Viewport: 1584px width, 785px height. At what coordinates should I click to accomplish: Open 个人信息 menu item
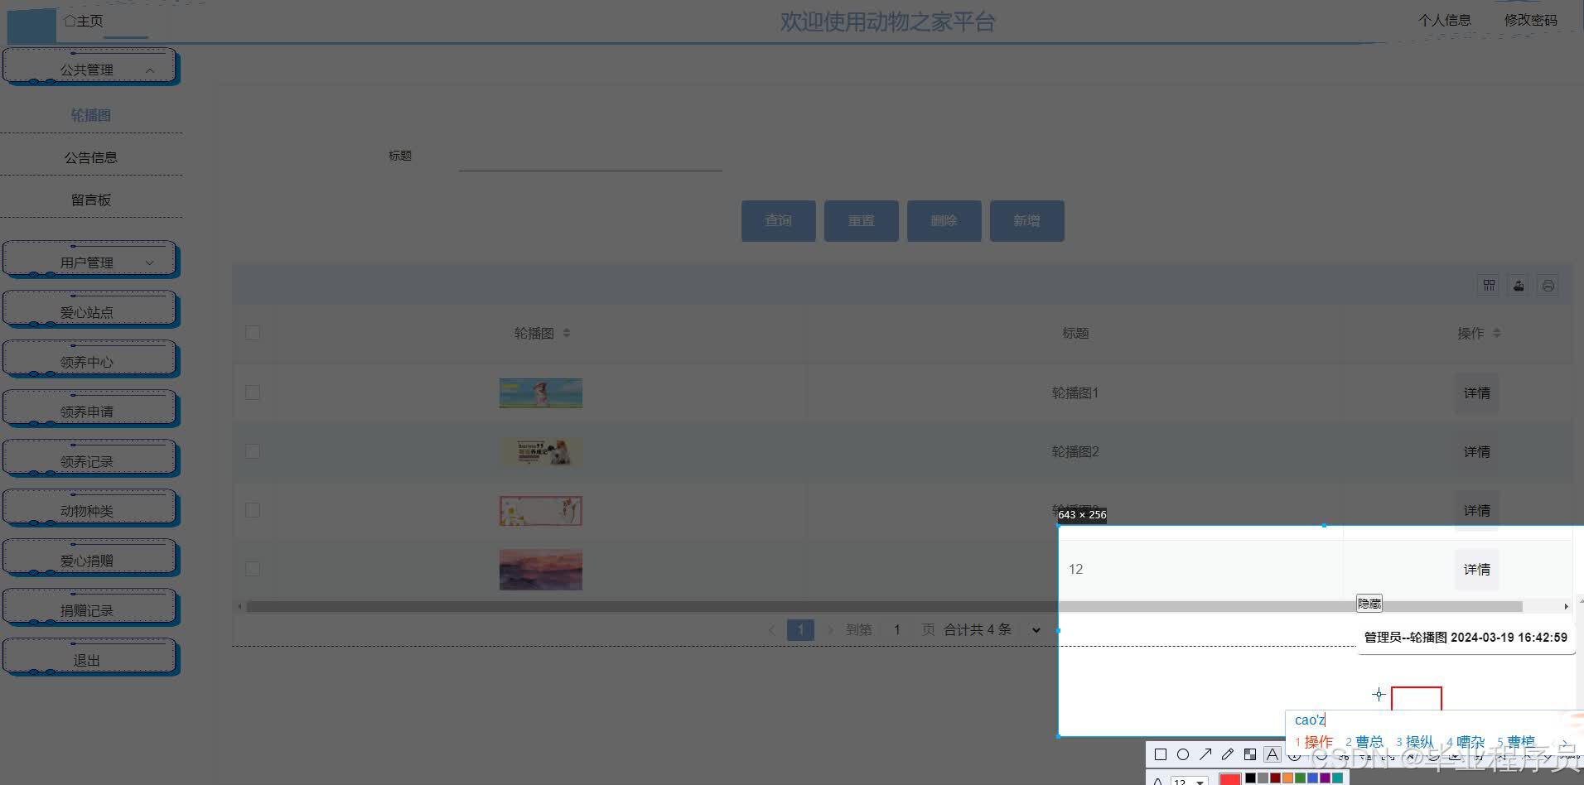pyautogui.click(x=1445, y=20)
